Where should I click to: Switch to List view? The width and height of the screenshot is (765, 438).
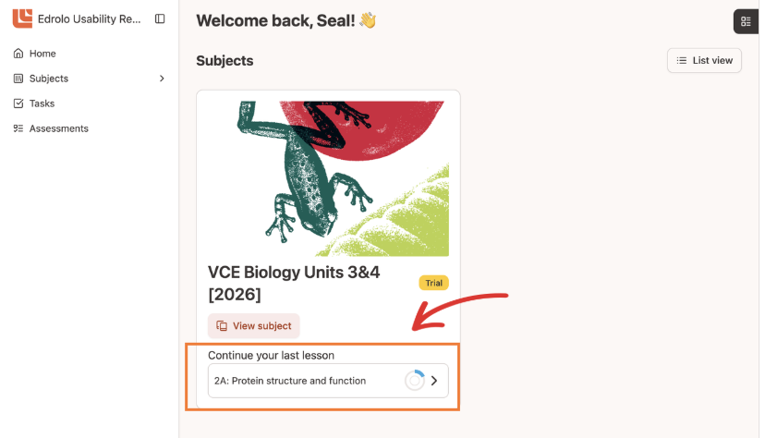pos(704,60)
